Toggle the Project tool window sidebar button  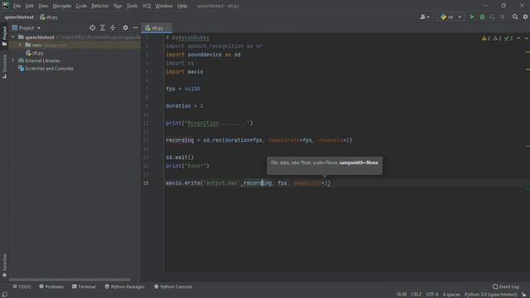coord(4,36)
